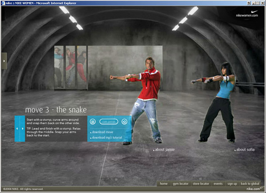Toggle the sound speaker icon
The width and height of the screenshot is (266, 193).
pos(124,122)
